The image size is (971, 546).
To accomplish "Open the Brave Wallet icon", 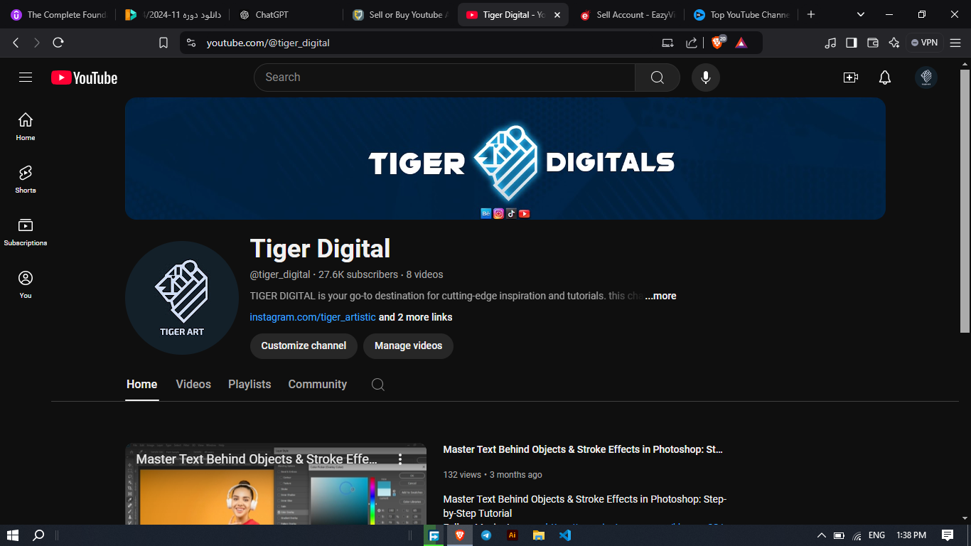I will [873, 43].
